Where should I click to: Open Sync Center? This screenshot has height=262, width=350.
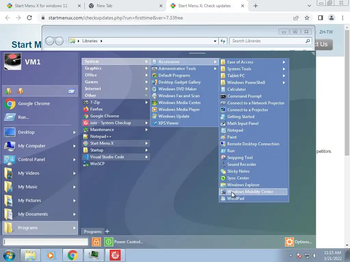(254, 178)
